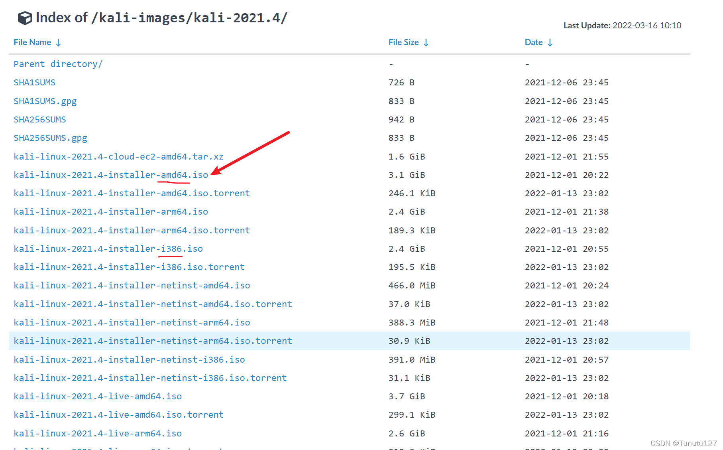Click the date 2021-12-01 20:24

[567, 286]
